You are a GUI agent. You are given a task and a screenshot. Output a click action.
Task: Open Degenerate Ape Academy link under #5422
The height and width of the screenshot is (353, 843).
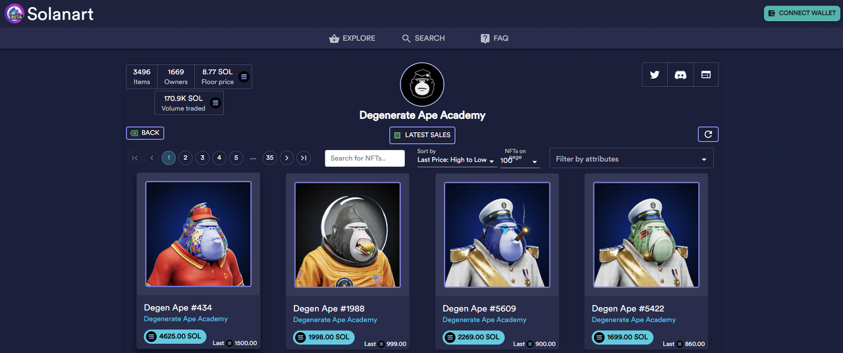[x=634, y=319]
